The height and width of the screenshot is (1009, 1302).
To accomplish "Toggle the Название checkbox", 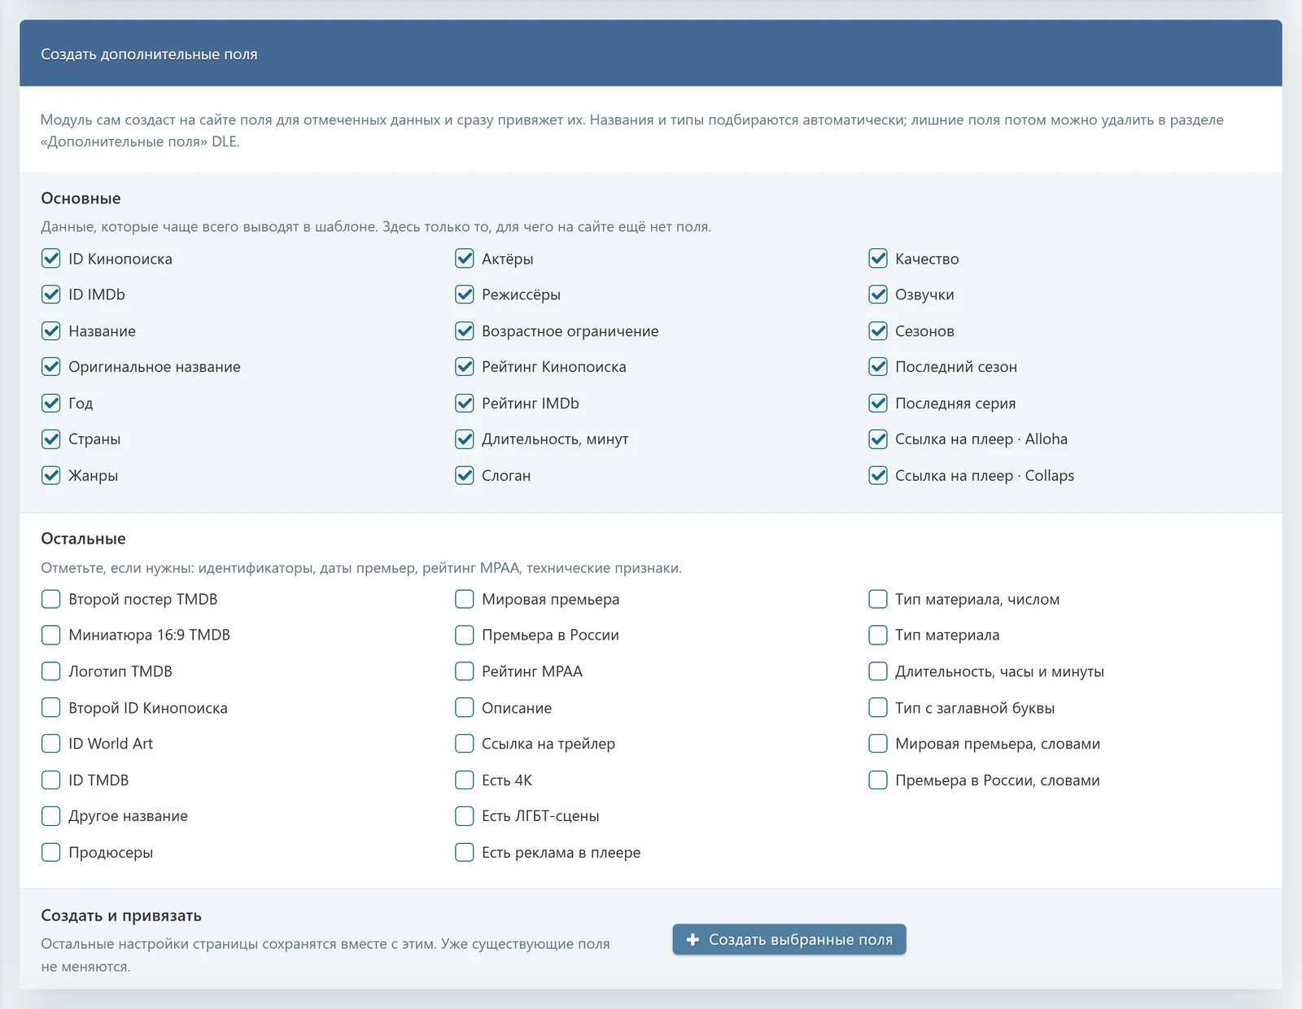I will 51,331.
